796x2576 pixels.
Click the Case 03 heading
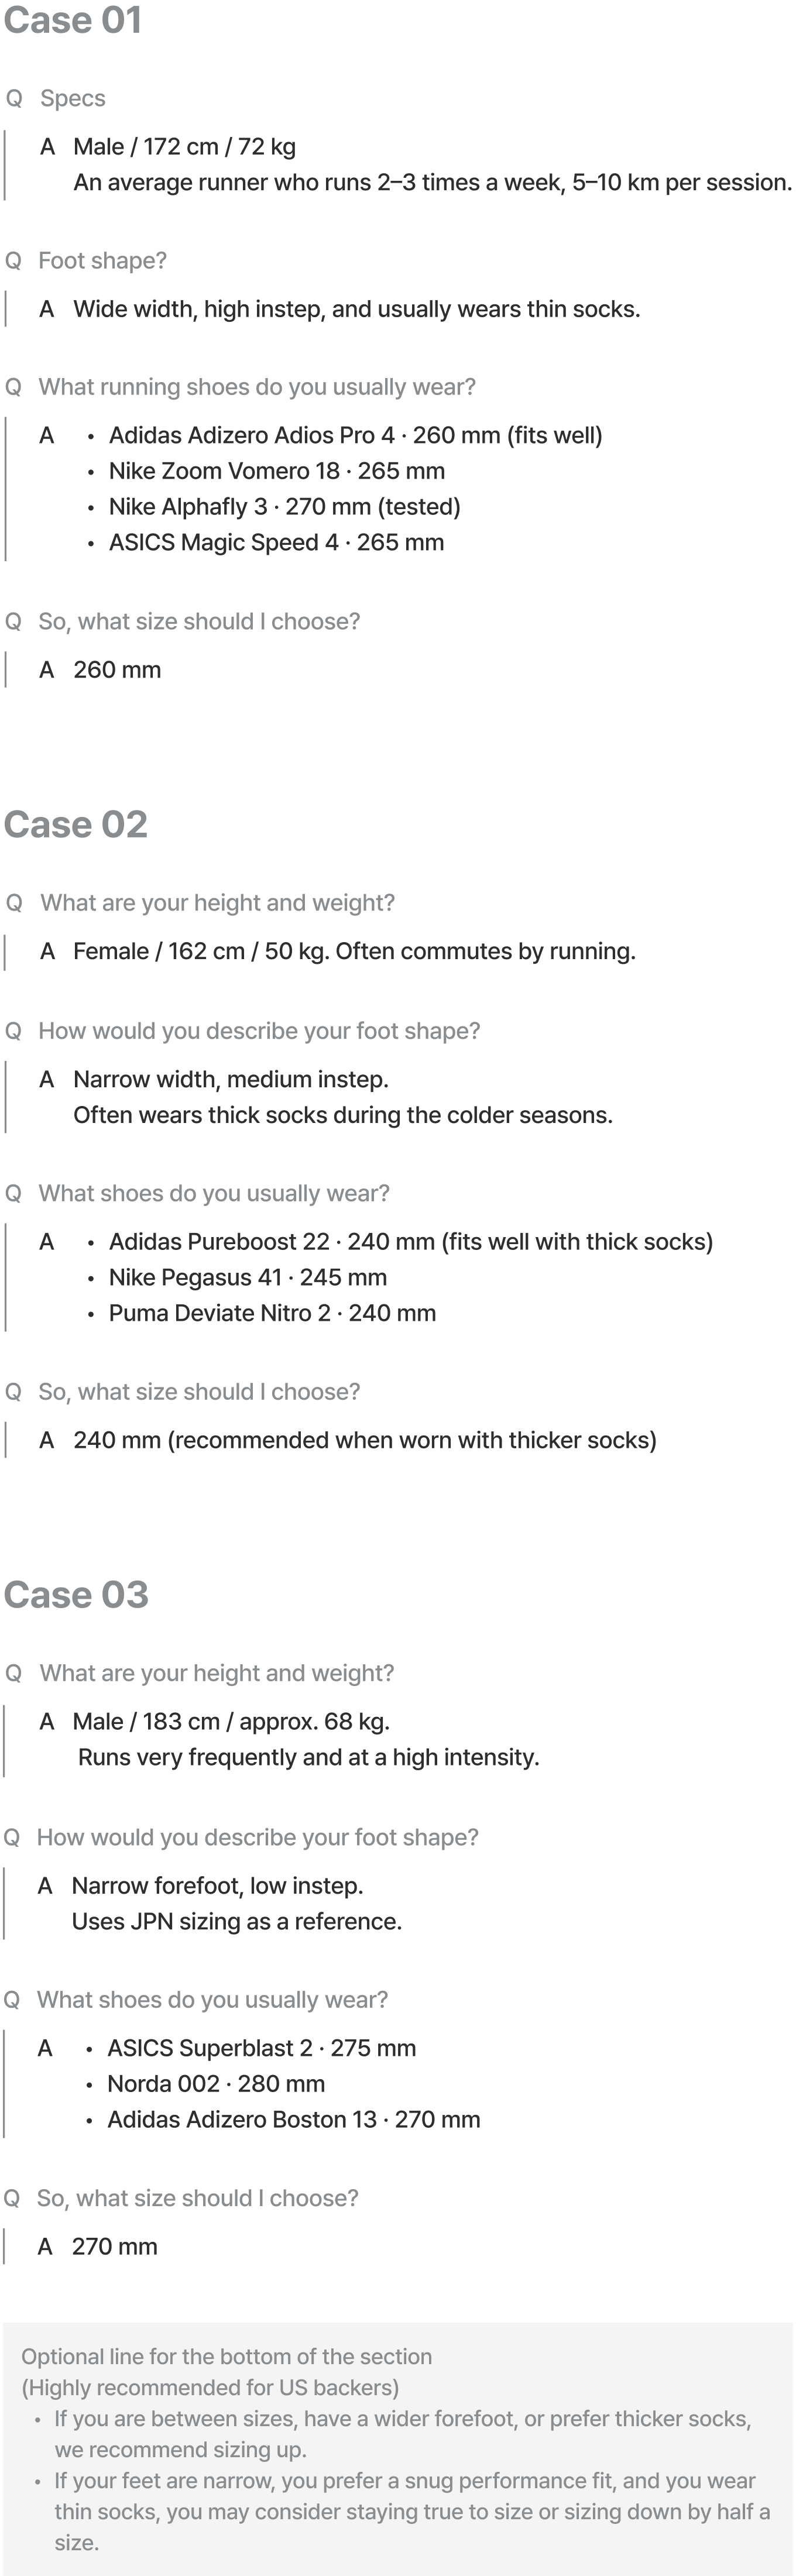click(76, 1594)
